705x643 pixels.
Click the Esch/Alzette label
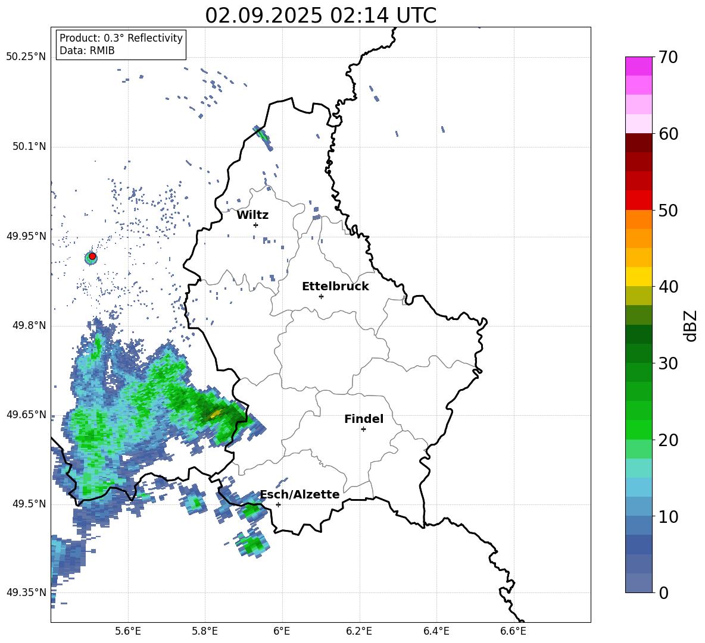tap(300, 495)
